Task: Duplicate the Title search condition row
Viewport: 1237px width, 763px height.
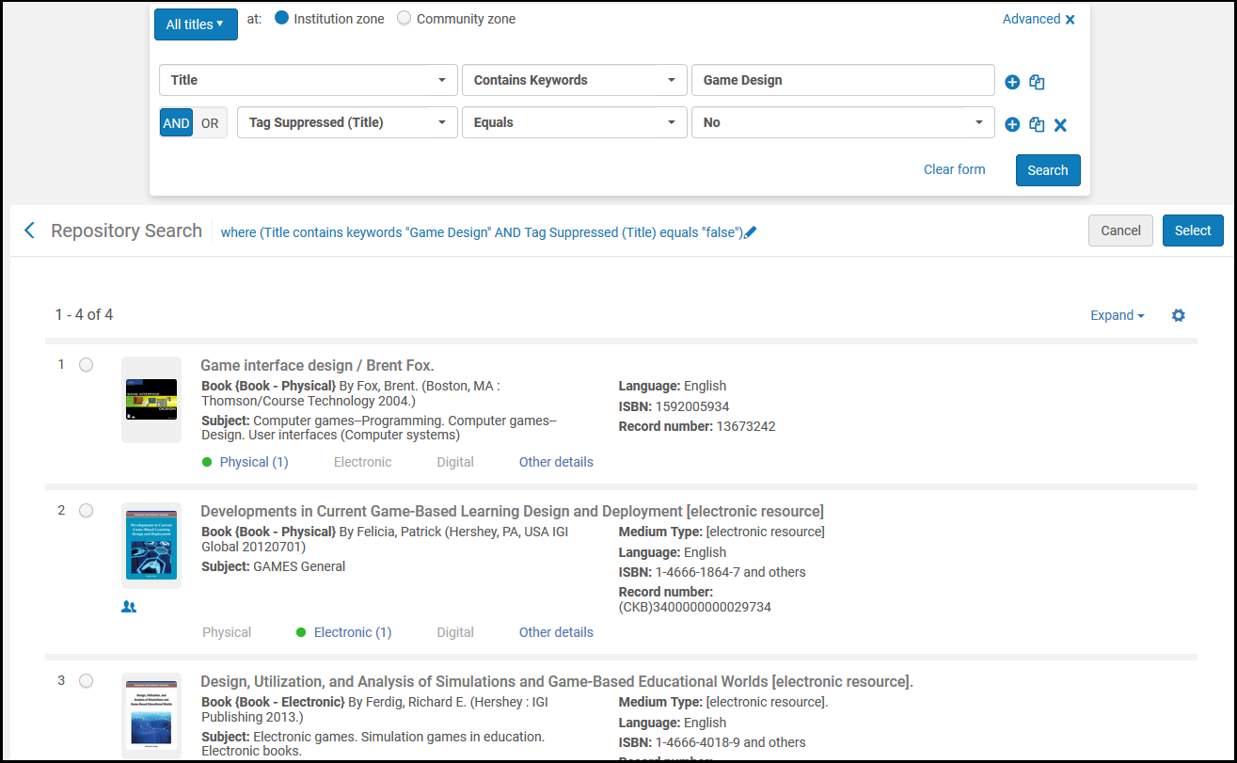Action: 1037,82
